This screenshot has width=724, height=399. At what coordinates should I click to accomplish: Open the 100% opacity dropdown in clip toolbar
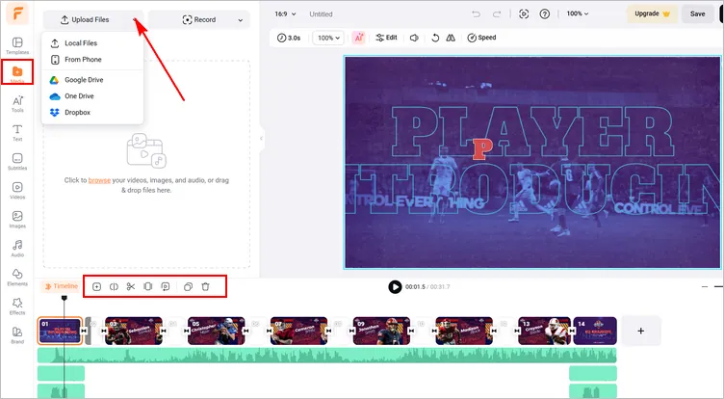pos(328,38)
